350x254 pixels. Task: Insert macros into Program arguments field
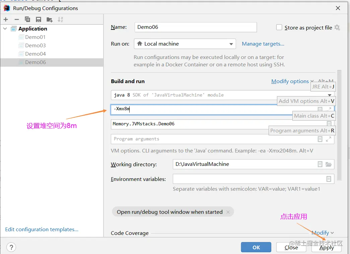click(320, 139)
